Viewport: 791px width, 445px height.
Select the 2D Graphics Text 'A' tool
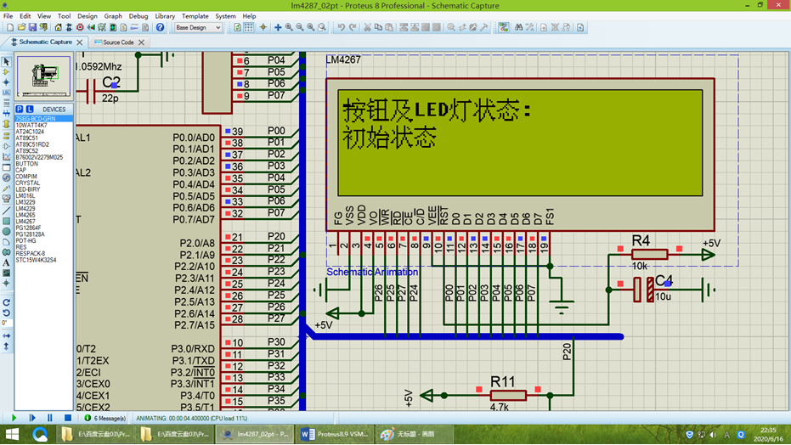(x=6, y=262)
